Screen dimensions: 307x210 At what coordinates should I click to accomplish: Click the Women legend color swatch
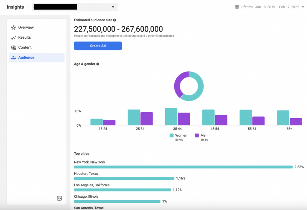pos(171,135)
